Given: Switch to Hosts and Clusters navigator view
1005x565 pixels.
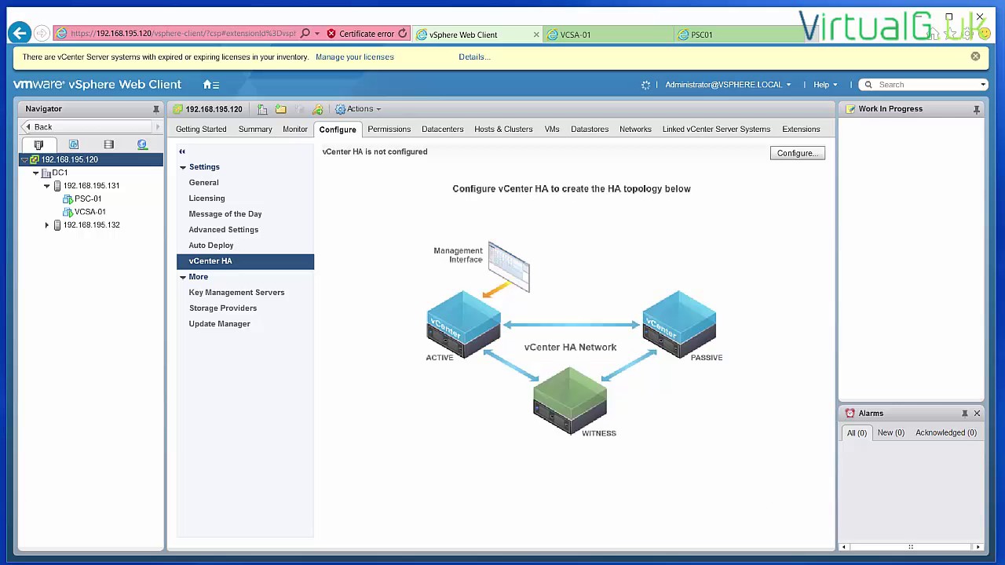Looking at the screenshot, I should coord(38,144).
